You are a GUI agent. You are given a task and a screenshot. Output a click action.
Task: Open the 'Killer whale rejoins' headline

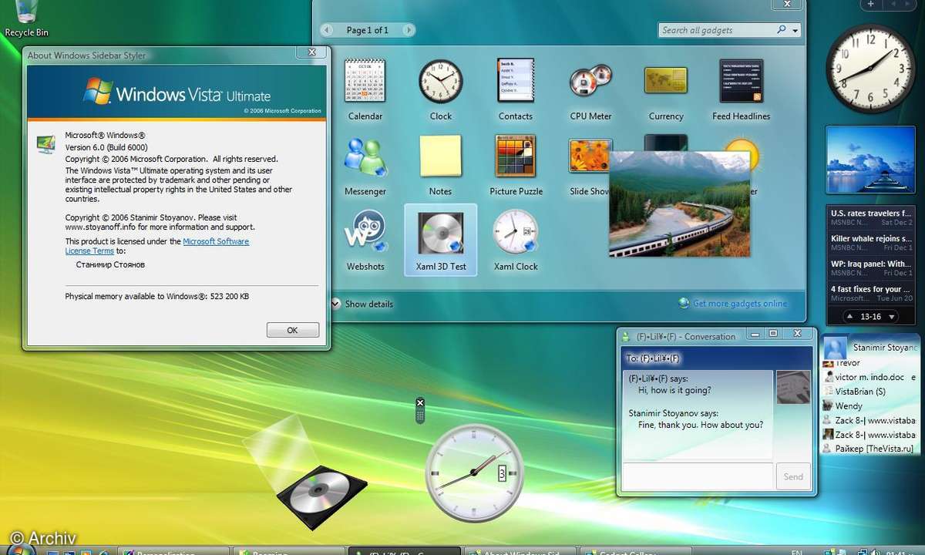pos(871,239)
